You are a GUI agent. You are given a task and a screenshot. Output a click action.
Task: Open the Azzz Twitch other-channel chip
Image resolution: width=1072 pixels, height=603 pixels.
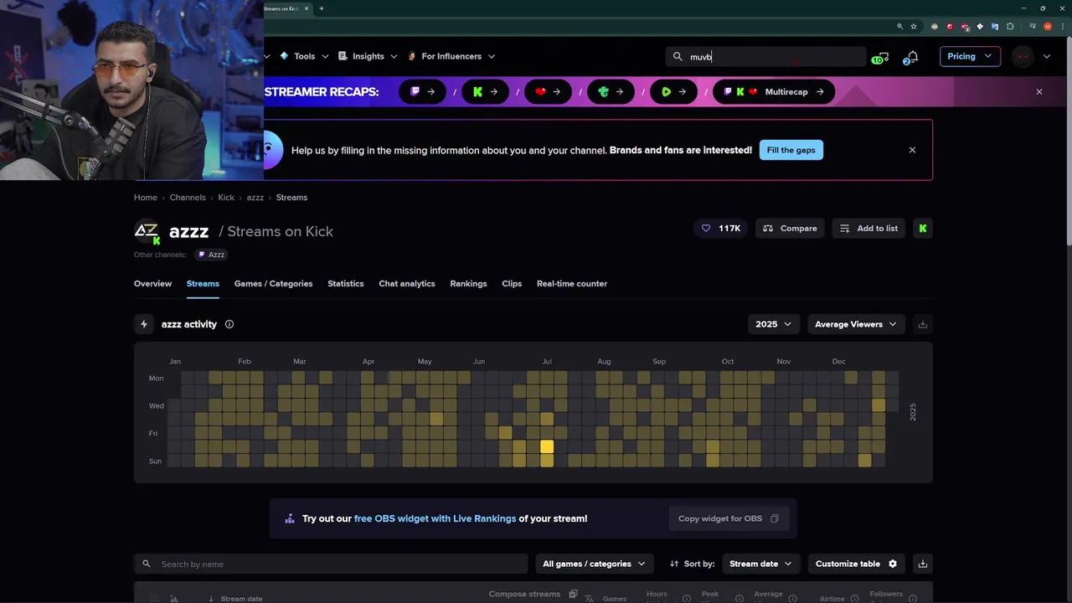(x=211, y=255)
